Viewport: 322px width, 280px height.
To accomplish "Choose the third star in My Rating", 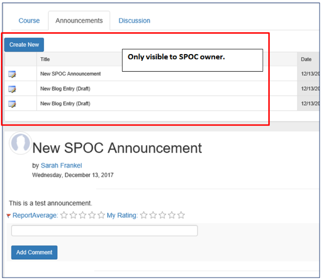I will 162,215.
